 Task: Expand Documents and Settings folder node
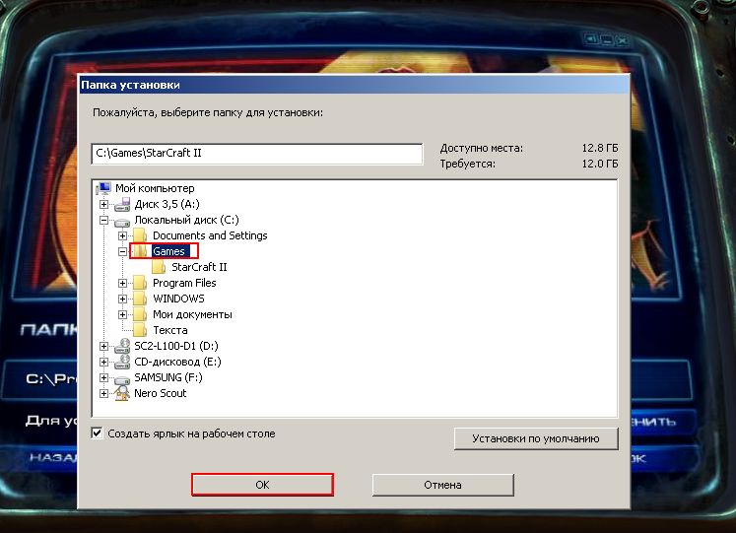click(122, 236)
